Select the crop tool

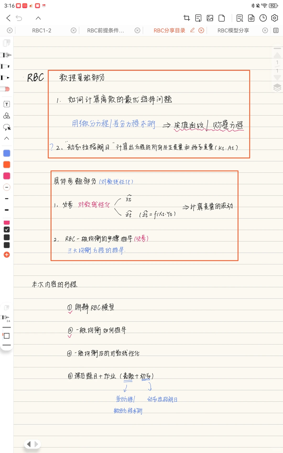(187, 18)
